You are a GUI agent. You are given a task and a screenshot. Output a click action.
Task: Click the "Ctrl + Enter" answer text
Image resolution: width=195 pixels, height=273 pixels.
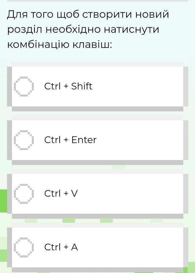tap(70, 140)
